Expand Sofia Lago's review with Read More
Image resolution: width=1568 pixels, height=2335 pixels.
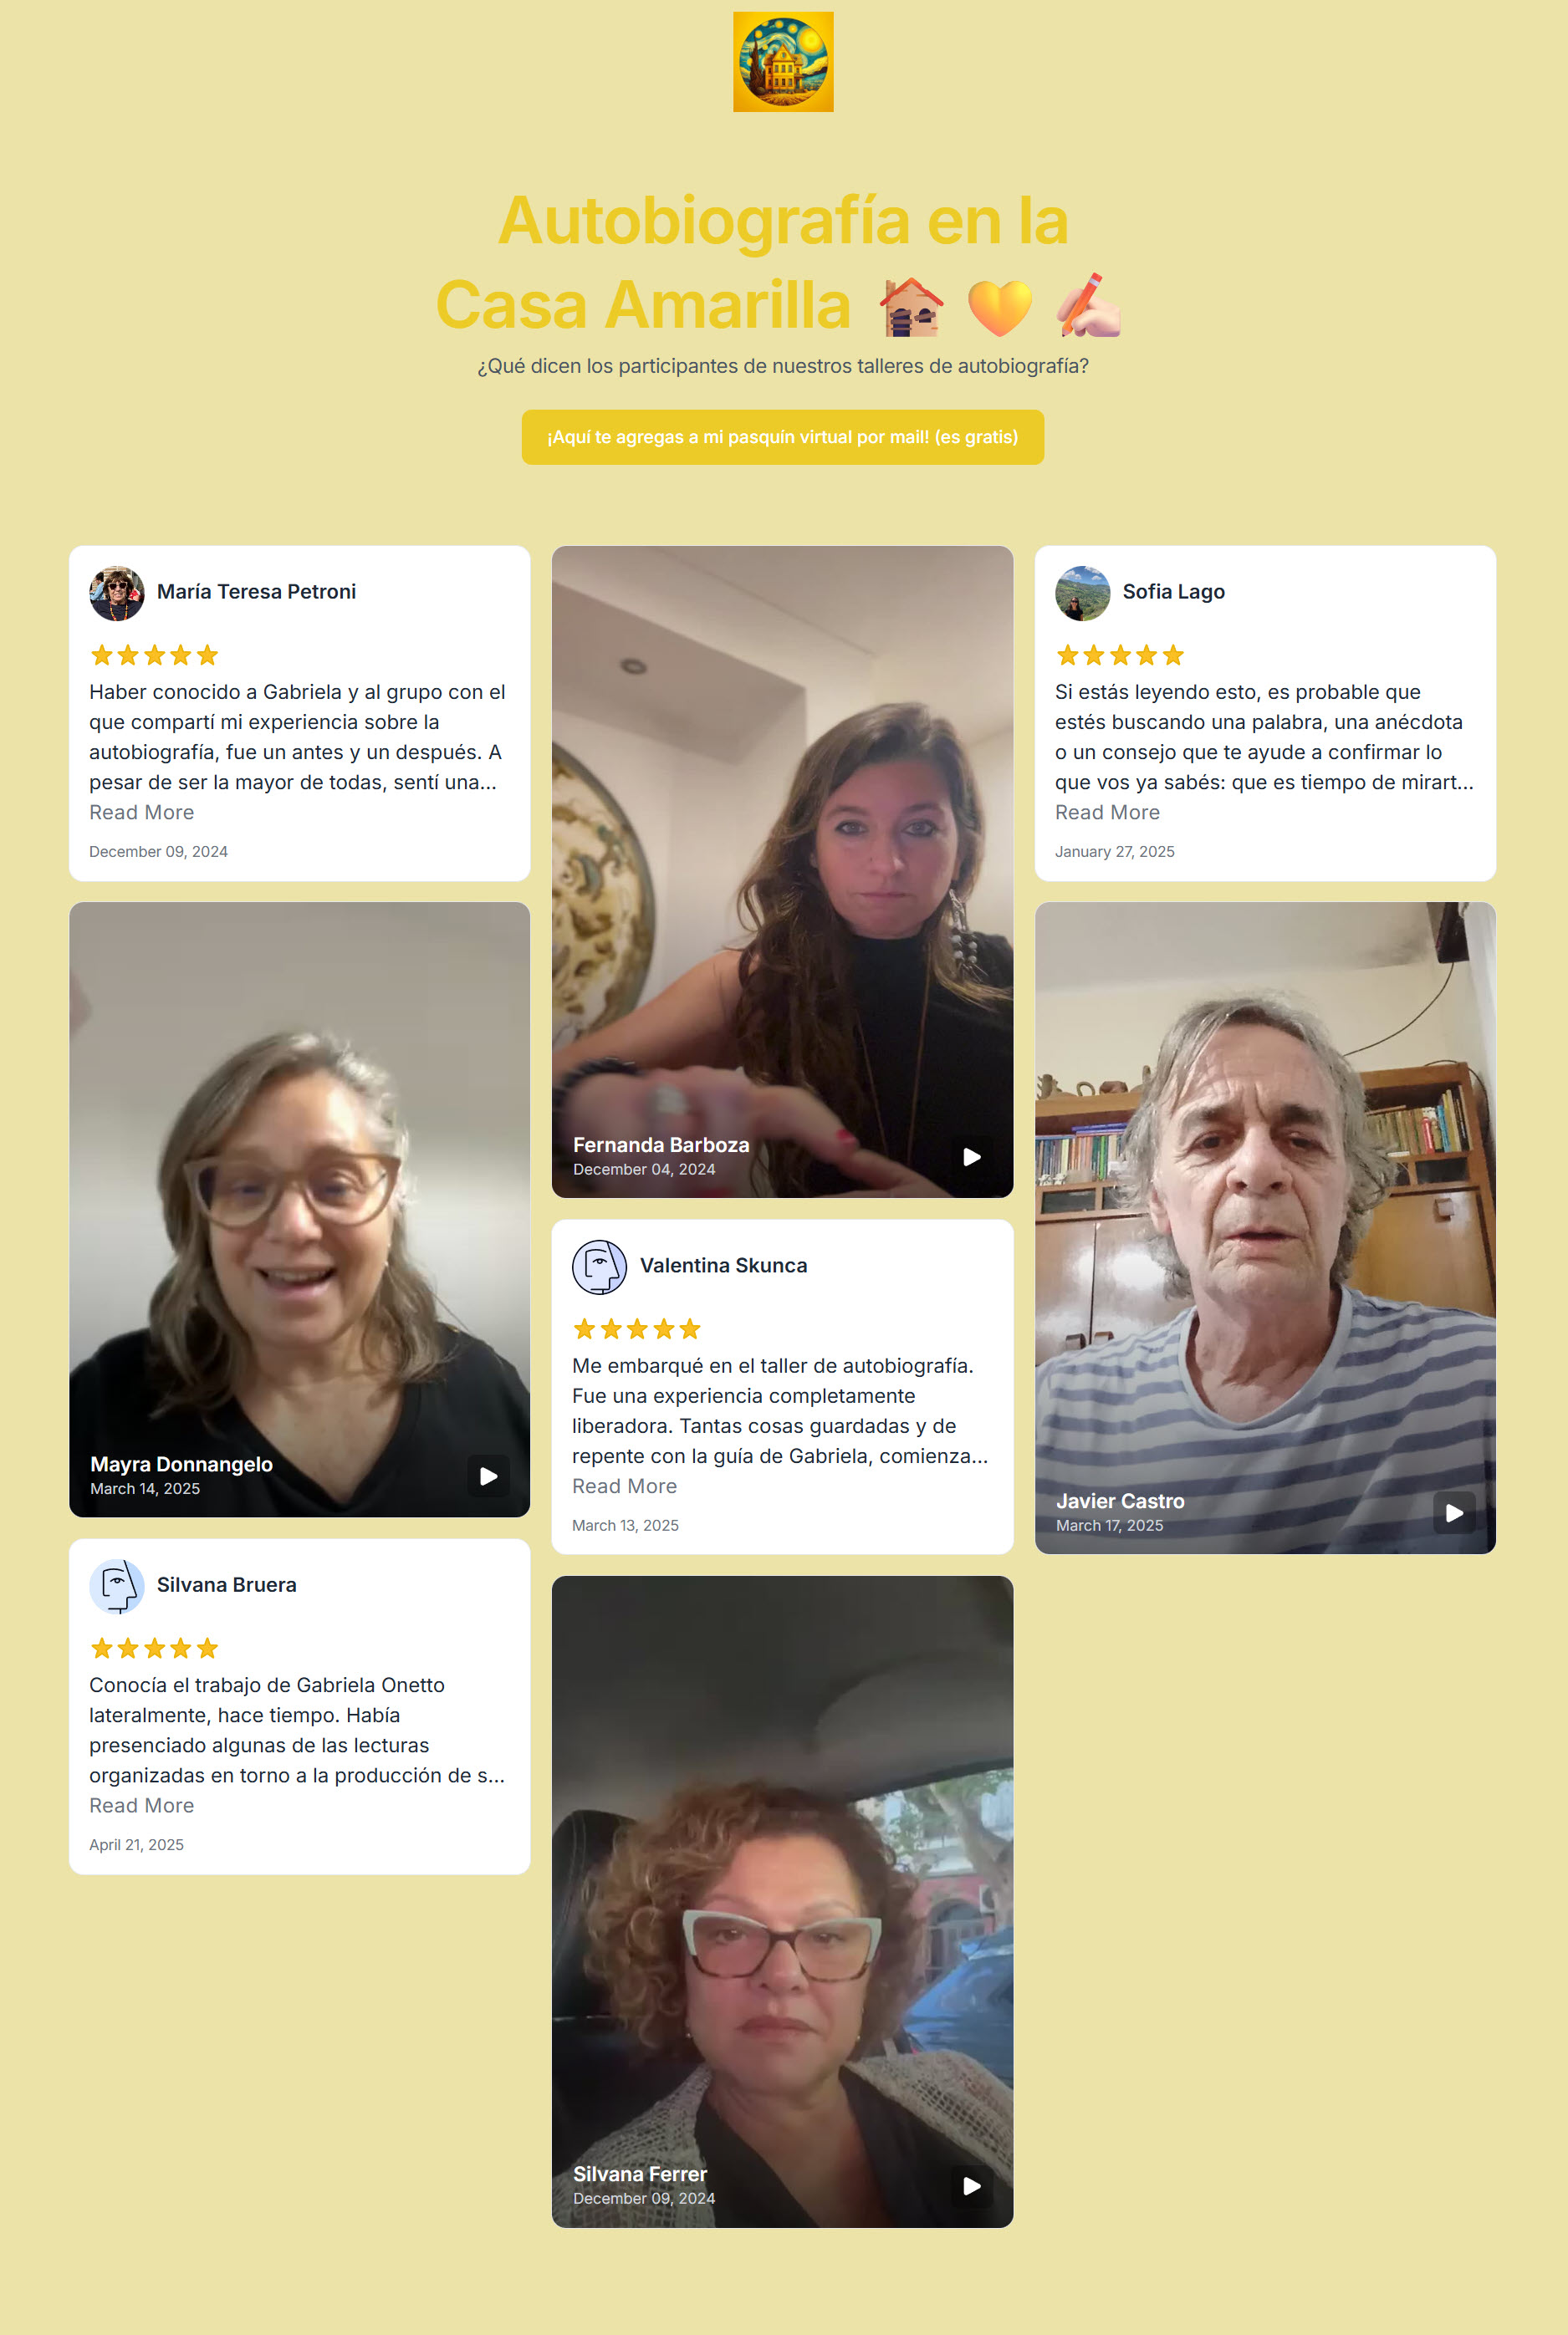[x=1108, y=813]
